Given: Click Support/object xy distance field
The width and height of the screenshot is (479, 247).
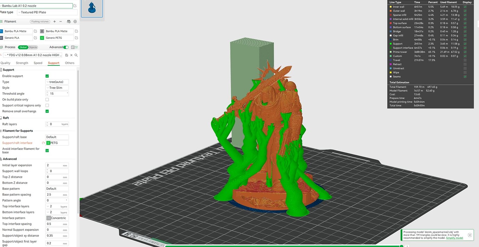Looking at the screenshot, I should pyautogui.click(x=57, y=236).
